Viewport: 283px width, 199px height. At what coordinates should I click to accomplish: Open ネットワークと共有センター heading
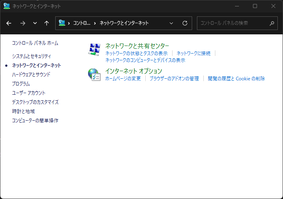(x=137, y=46)
